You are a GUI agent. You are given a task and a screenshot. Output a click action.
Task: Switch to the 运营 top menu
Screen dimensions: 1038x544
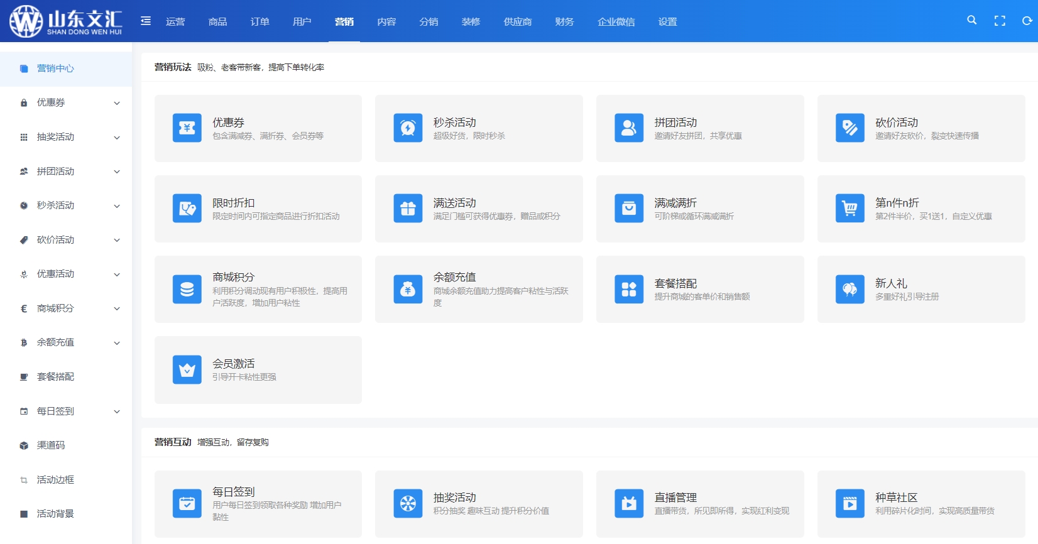[175, 21]
